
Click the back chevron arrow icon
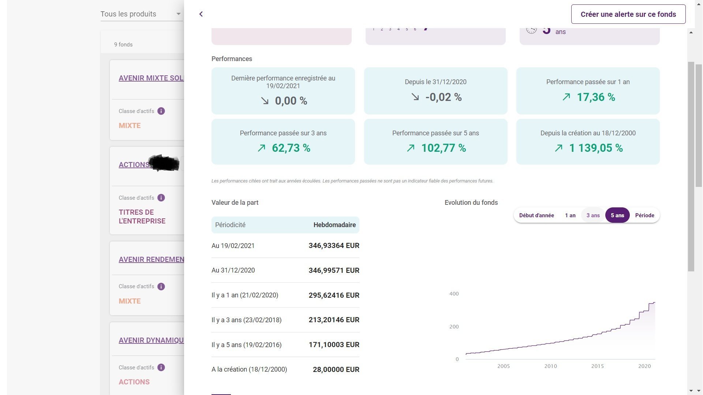(x=201, y=14)
